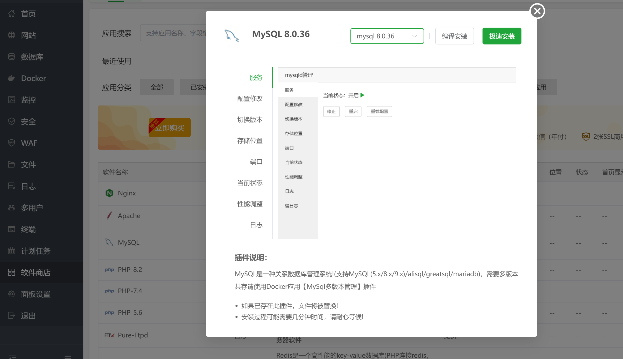Click the MySQL dolphin logo in dialog

pyautogui.click(x=232, y=36)
